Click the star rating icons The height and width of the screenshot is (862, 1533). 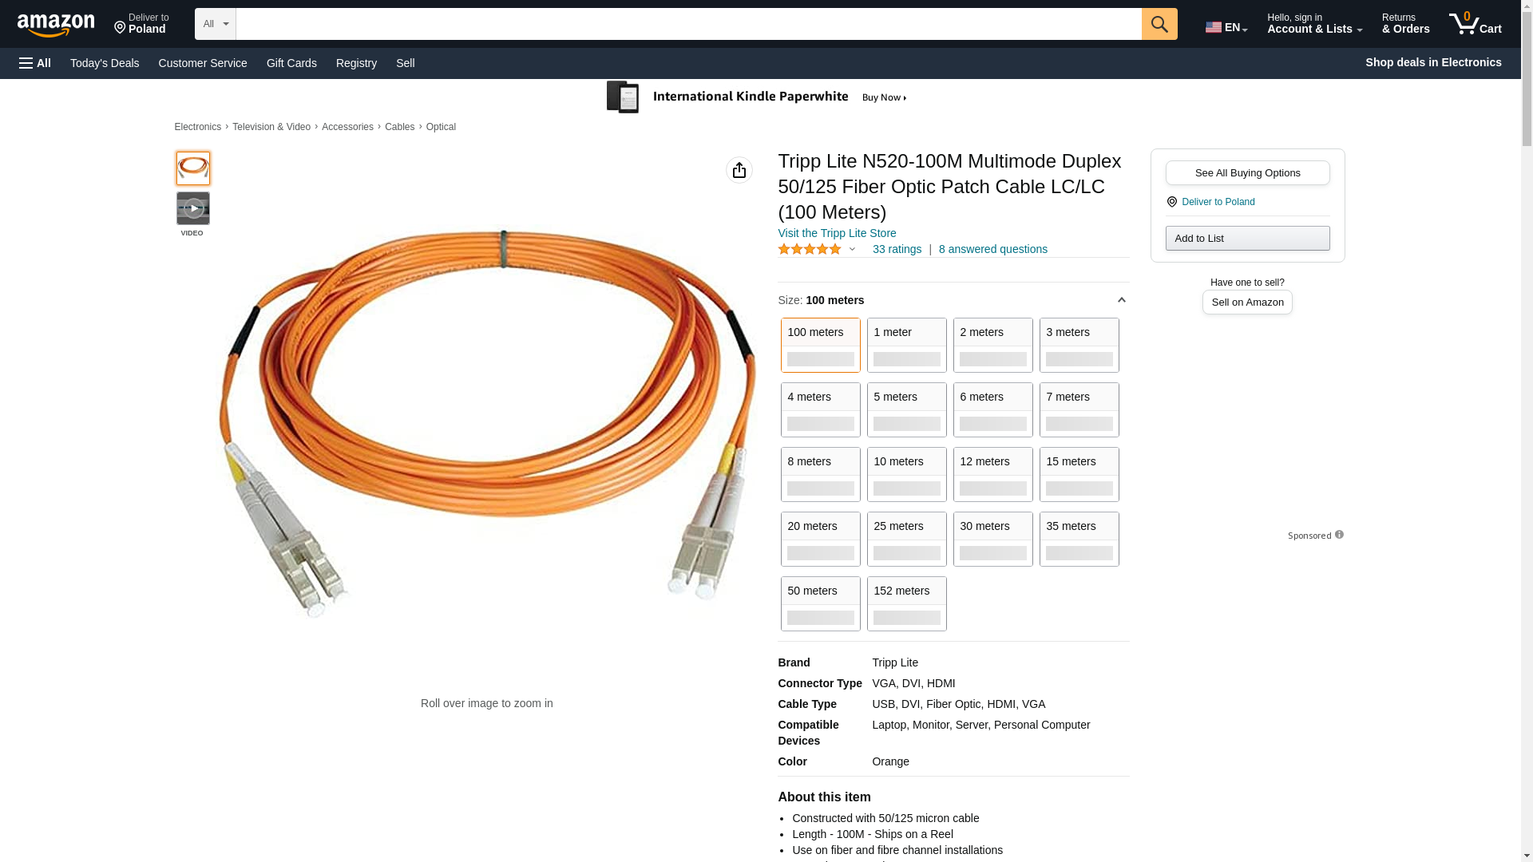809,250
